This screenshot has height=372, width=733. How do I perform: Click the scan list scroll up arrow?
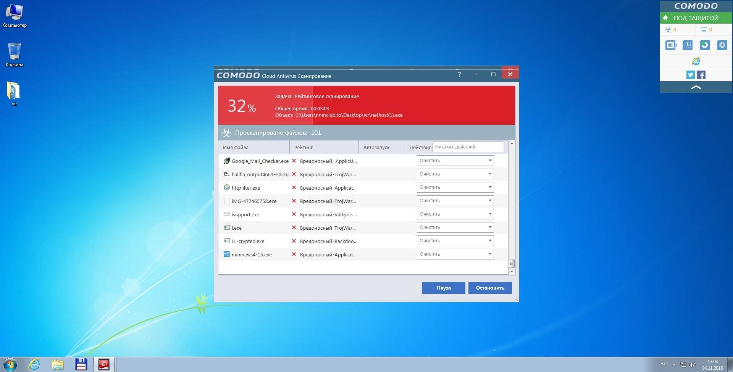[x=512, y=143]
